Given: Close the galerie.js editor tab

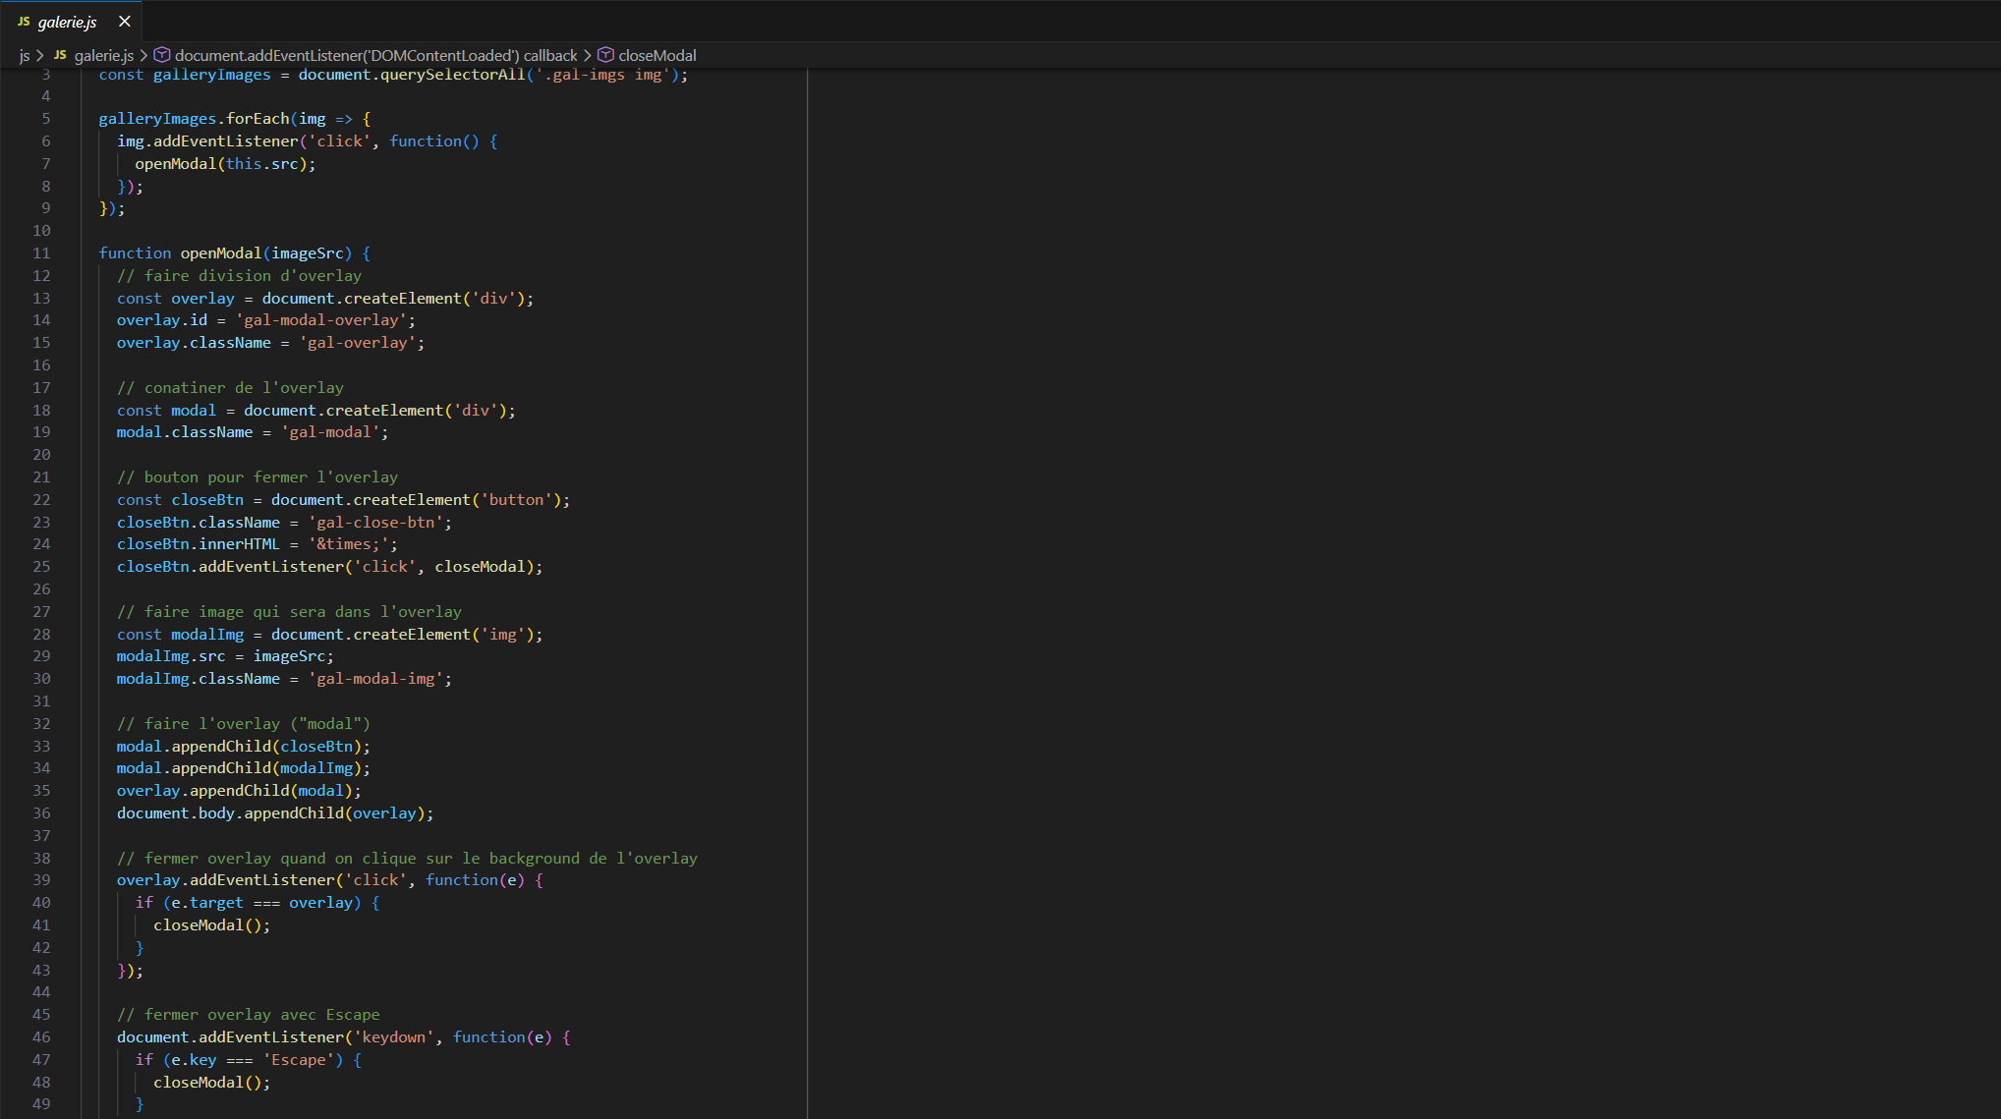Looking at the screenshot, I should pyautogui.click(x=125, y=21).
